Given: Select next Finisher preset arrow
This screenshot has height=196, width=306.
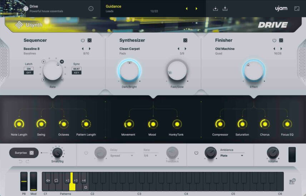Looking at the screenshot, I should click(x=281, y=49).
